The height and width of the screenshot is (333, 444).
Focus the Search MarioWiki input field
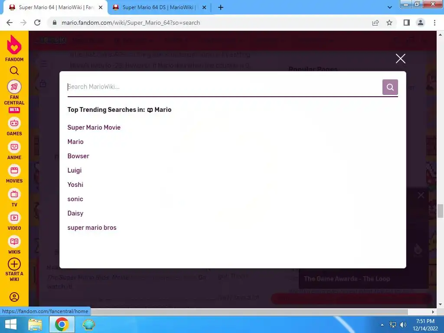point(224,87)
